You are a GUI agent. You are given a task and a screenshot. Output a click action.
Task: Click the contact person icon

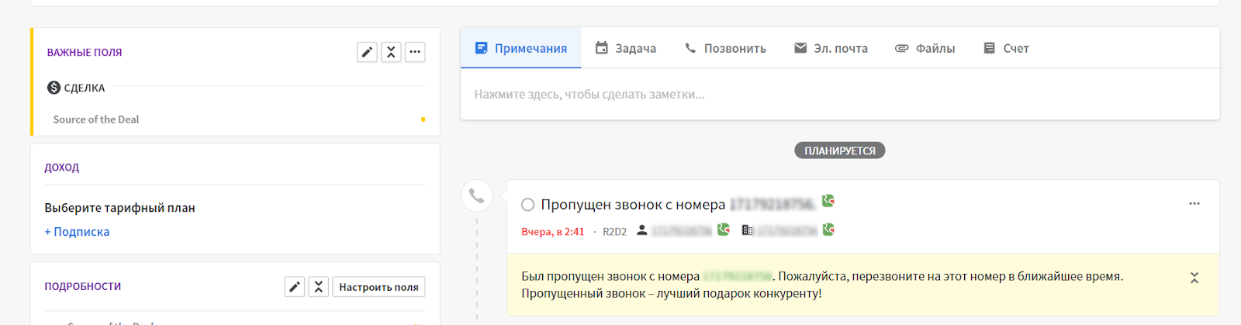coord(642,230)
